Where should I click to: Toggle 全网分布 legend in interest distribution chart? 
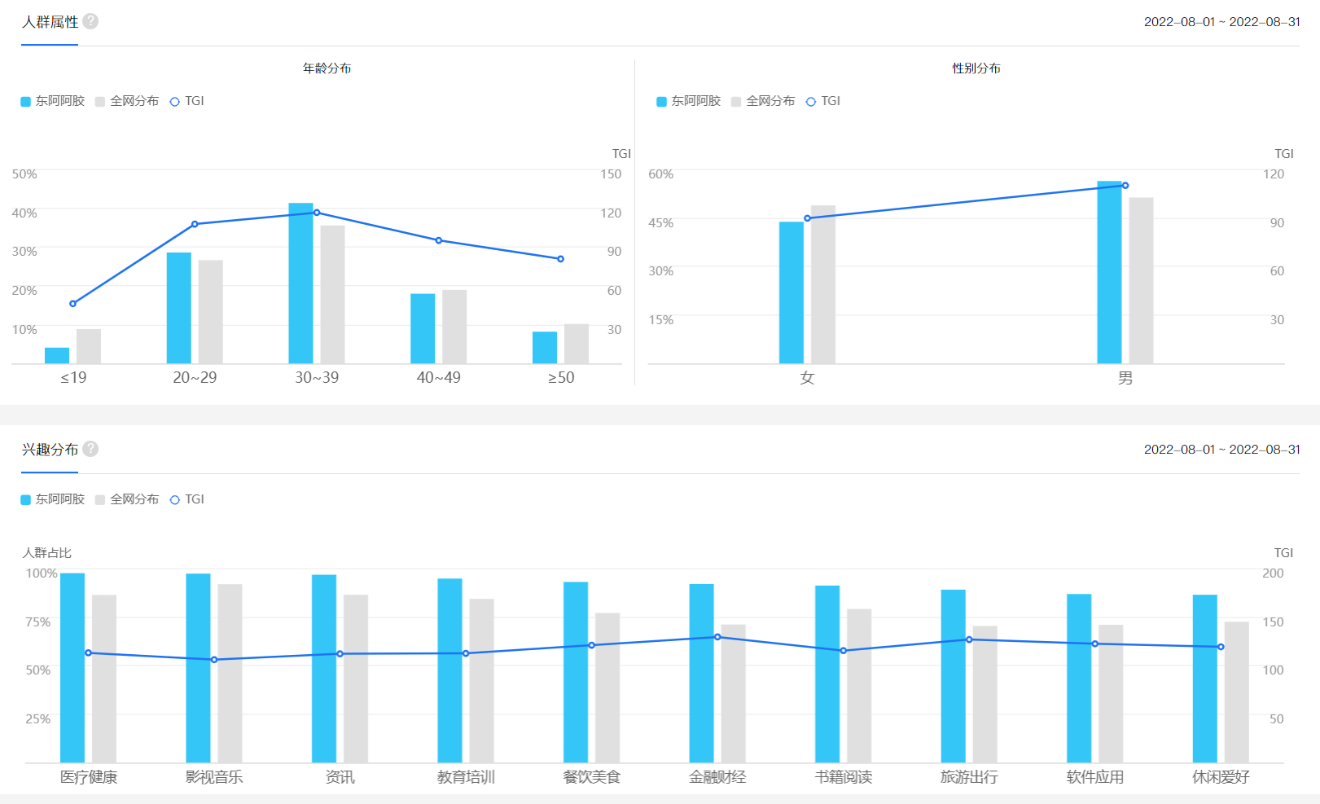(x=127, y=499)
